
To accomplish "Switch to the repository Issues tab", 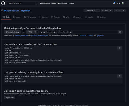I will (17, 17).
